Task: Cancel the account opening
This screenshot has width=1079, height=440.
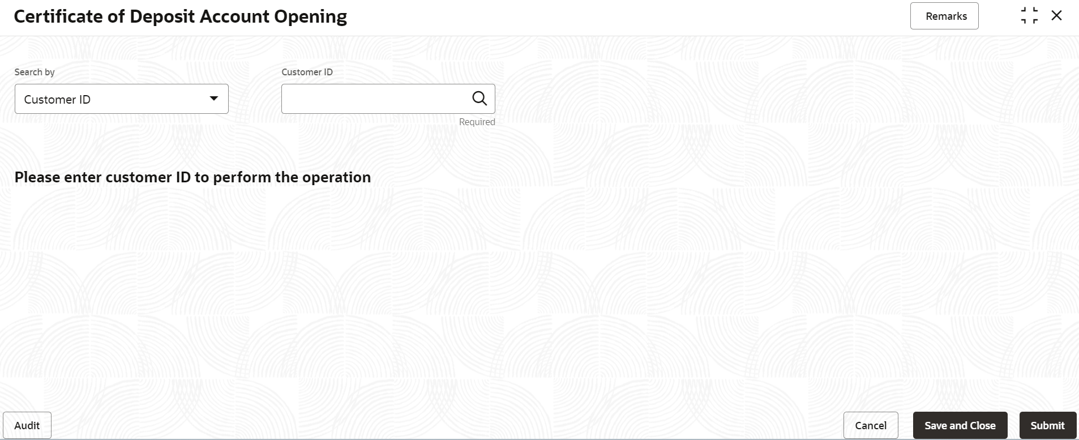Action: (x=870, y=425)
